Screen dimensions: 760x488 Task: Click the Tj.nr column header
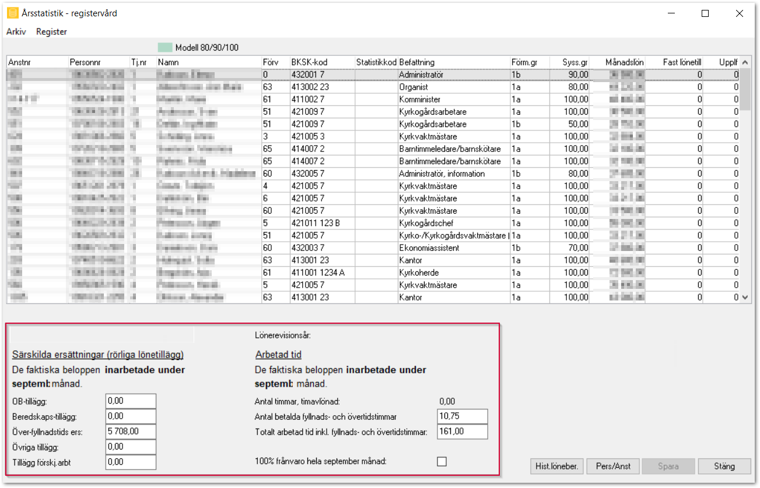[x=142, y=62]
